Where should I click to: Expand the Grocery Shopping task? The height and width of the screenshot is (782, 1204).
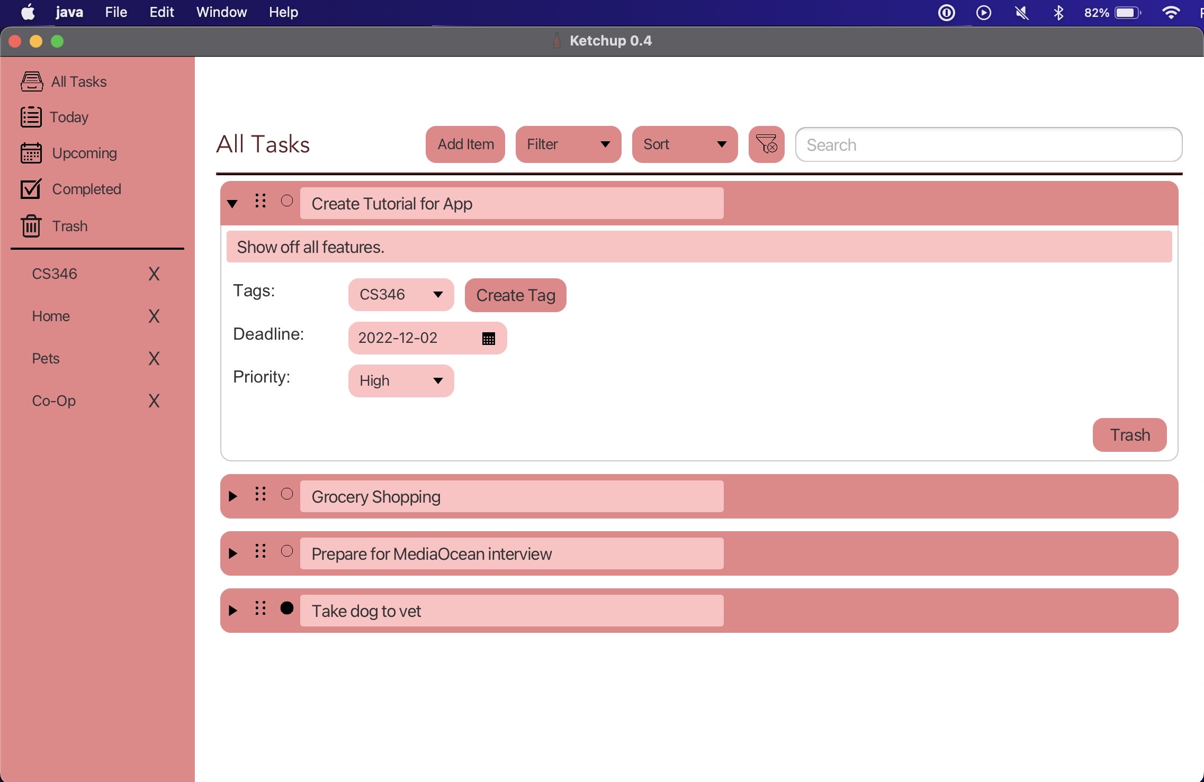(x=232, y=496)
